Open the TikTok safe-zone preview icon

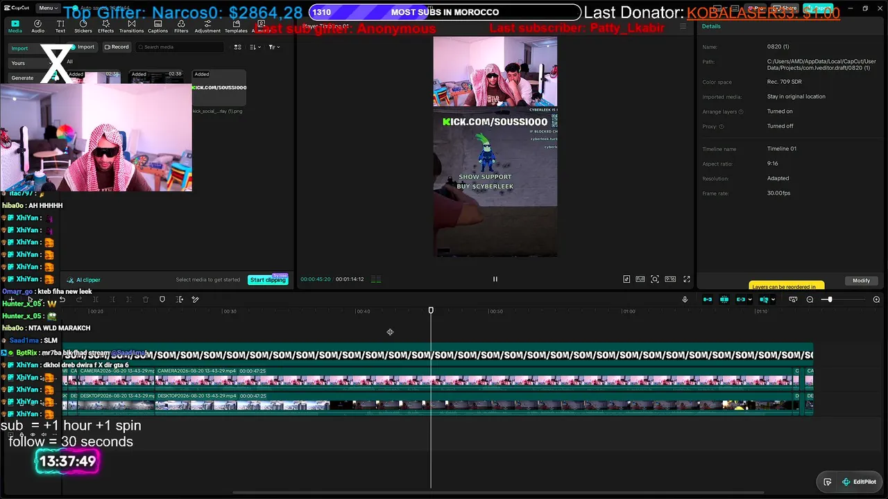pyautogui.click(x=626, y=279)
